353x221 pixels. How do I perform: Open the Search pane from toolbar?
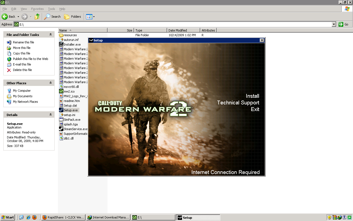pos(52,17)
